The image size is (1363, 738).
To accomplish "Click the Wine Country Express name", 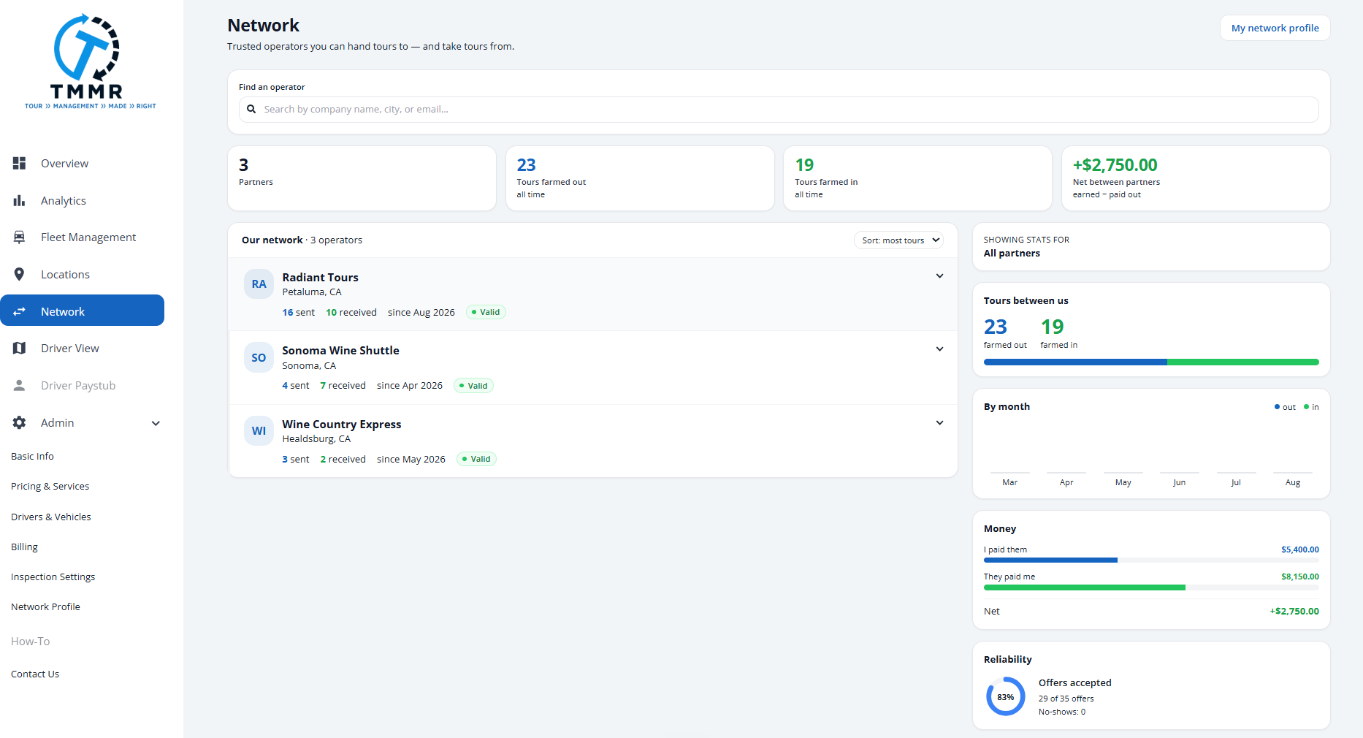I will pos(341,424).
